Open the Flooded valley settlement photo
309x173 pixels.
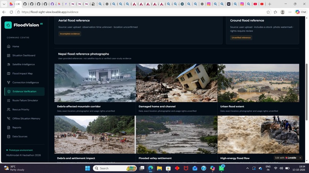pyautogui.click(x=177, y=134)
